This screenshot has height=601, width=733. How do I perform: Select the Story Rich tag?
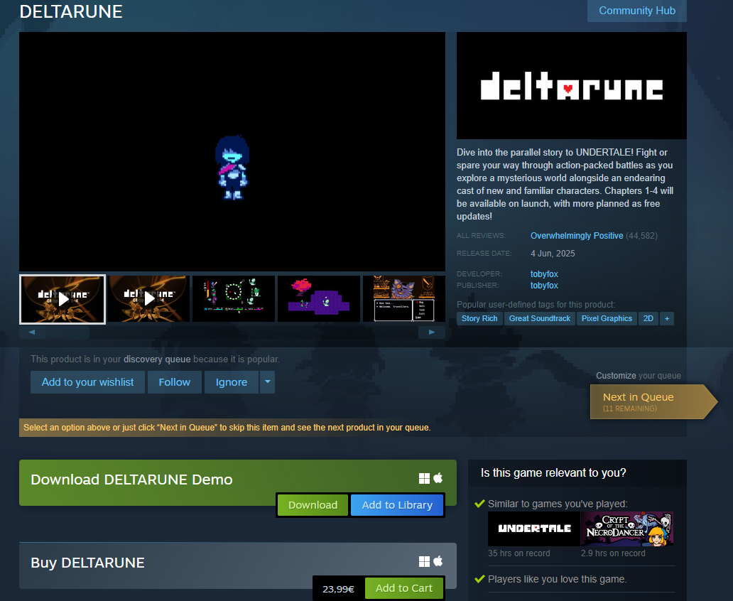479,318
